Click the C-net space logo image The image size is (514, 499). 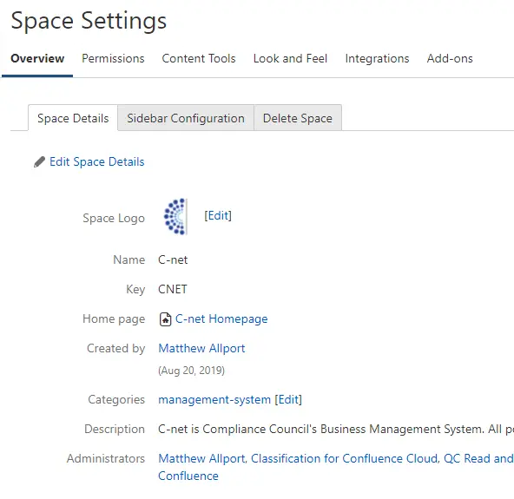click(x=175, y=217)
